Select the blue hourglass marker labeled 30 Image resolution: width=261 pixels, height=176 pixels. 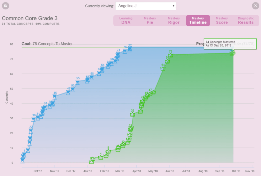pos(34,119)
